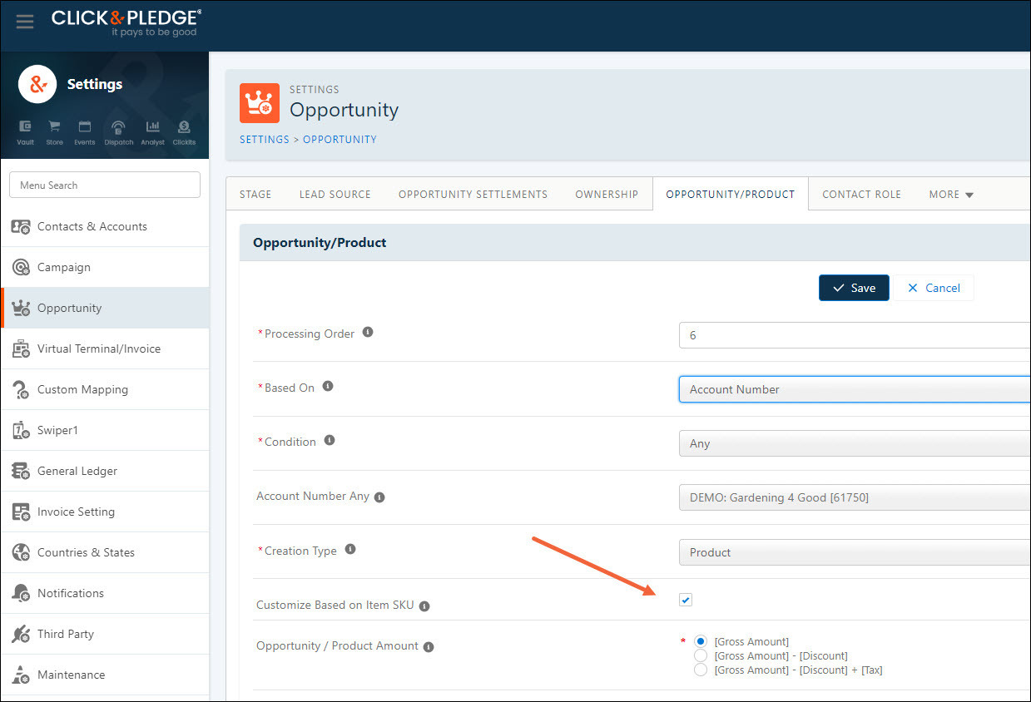Open Campaign in the sidebar menu
The width and height of the screenshot is (1031, 702).
click(105, 267)
